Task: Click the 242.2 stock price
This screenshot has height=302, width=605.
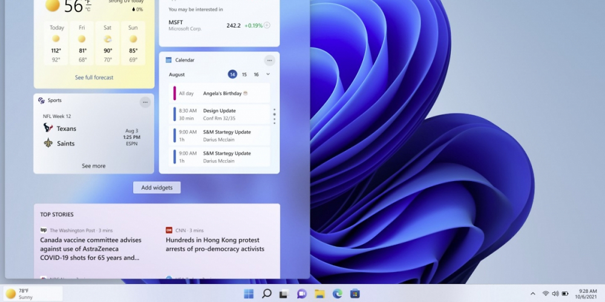Action: (234, 25)
